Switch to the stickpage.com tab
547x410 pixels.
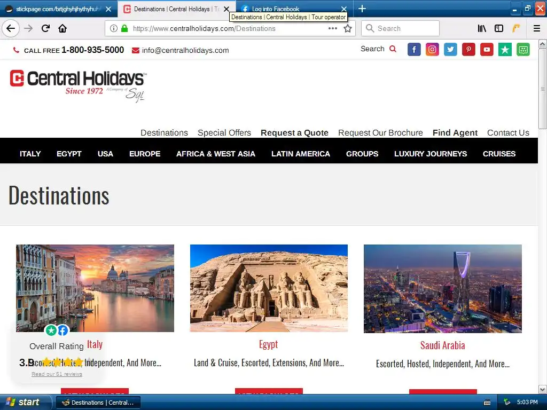(59, 9)
